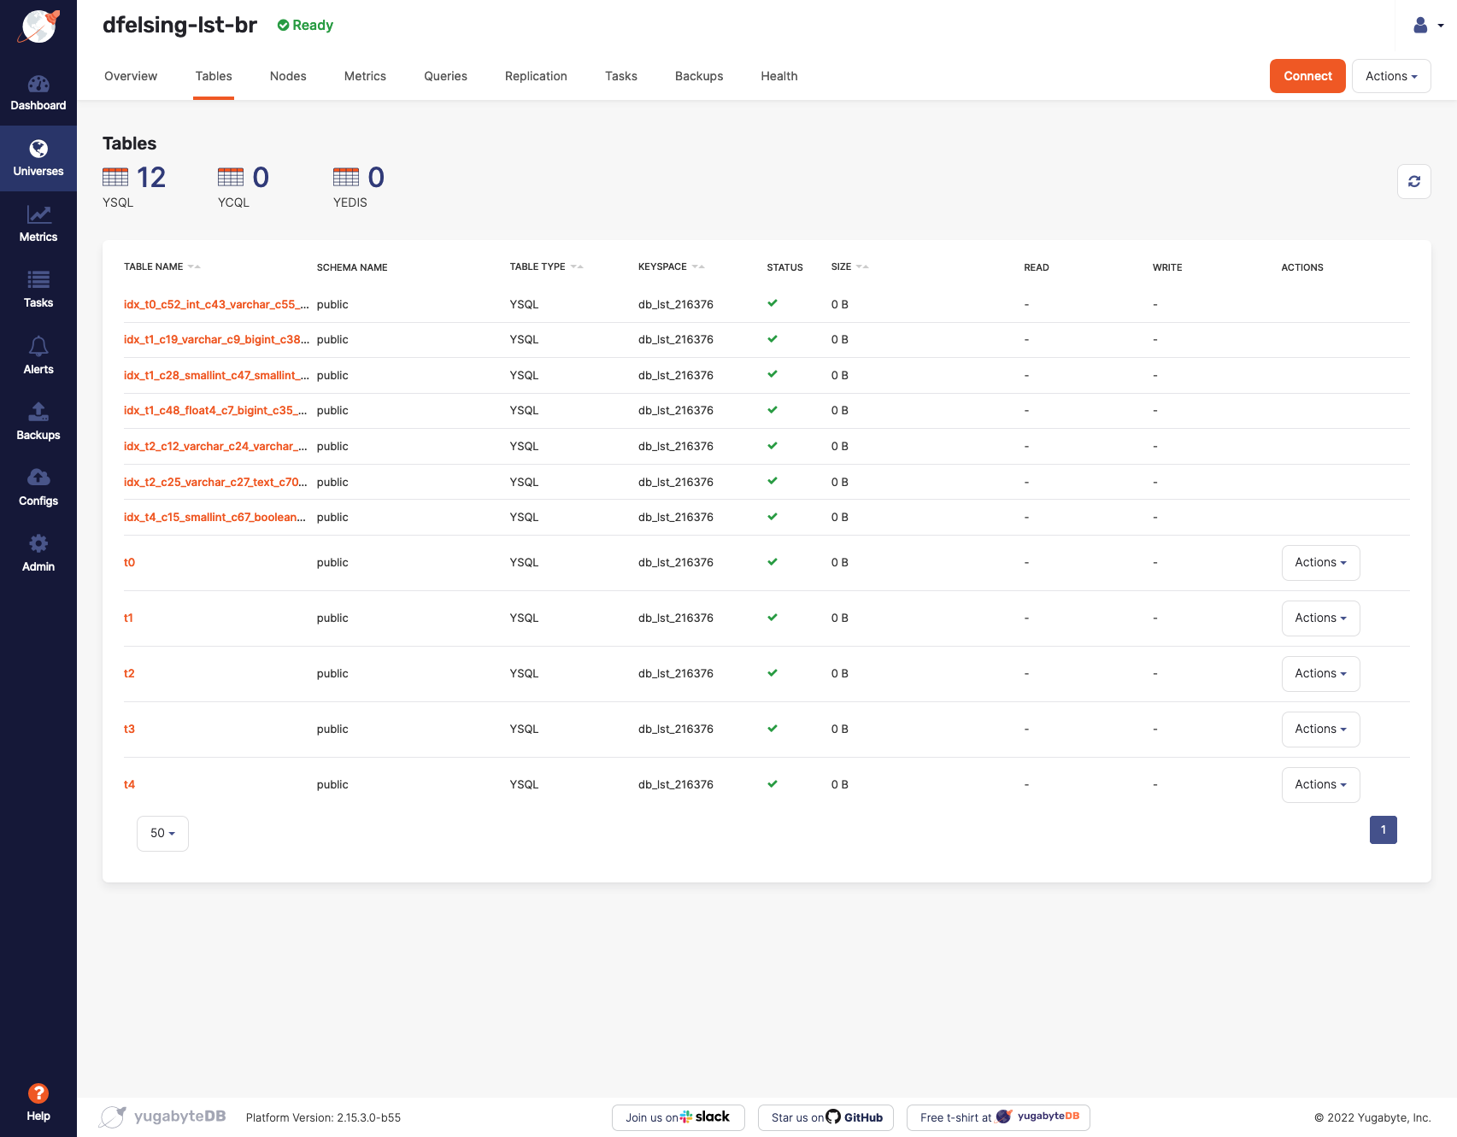Screen dimensions: 1457x1137
Task: Open the Help icon at bottom left
Action: pos(38,1093)
